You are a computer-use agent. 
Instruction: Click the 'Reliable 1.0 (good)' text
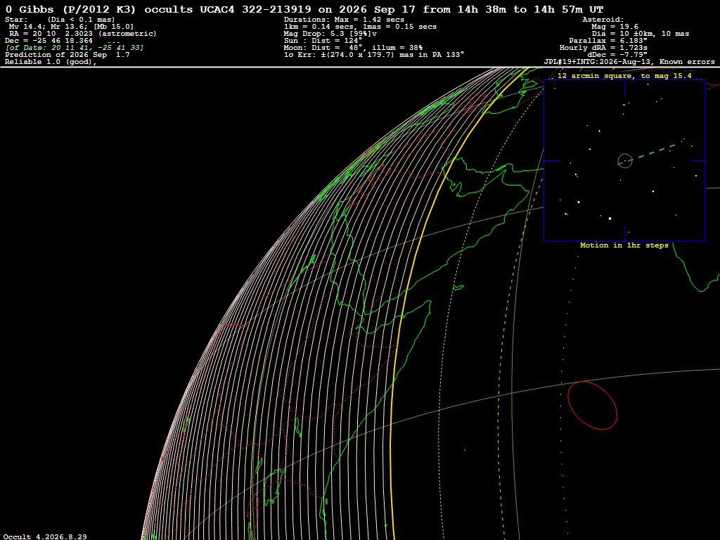click(x=51, y=62)
